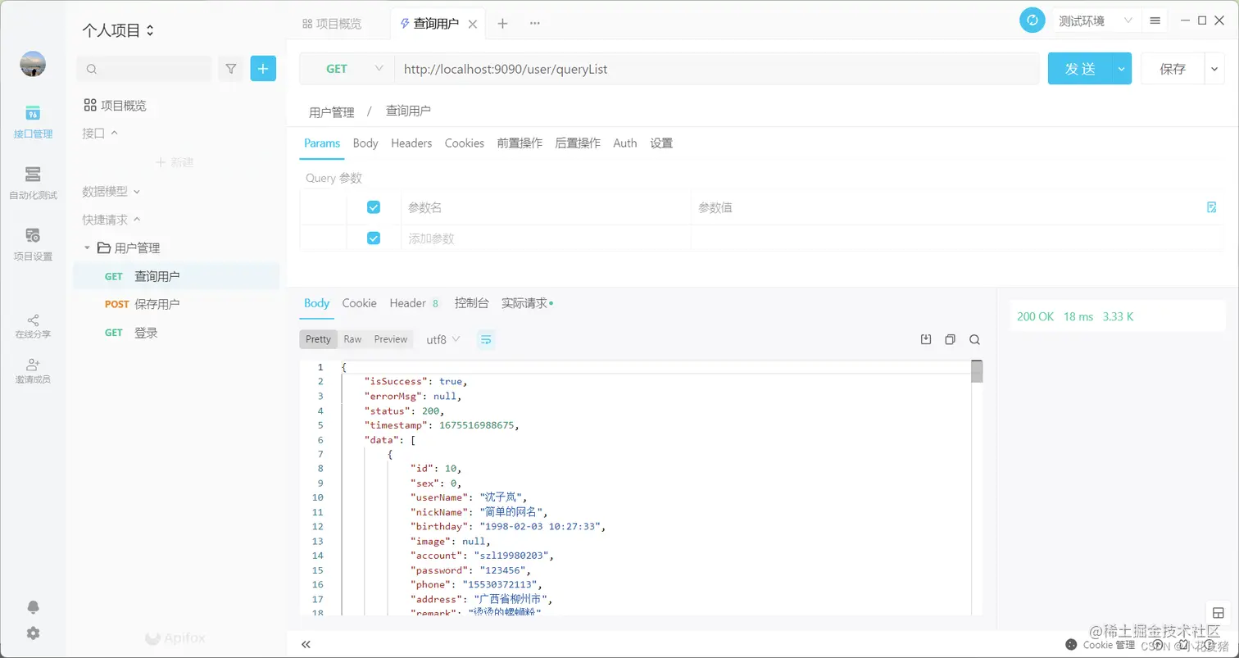This screenshot has width=1239, height=658.
Task: Select the Cookies tab
Action: 465,143
